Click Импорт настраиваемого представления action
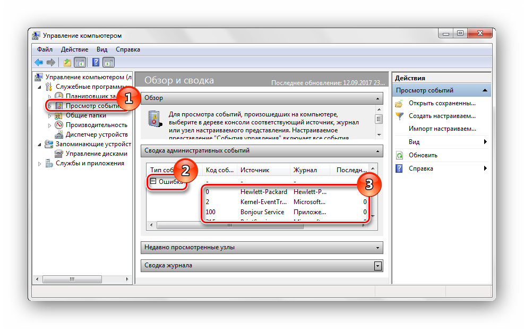Screen dimensions: 524x329 click(x=442, y=129)
